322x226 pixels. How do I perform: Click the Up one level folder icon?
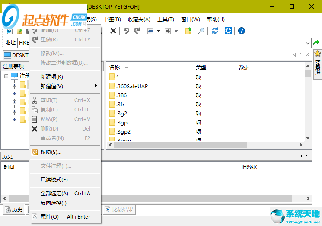pos(188,31)
